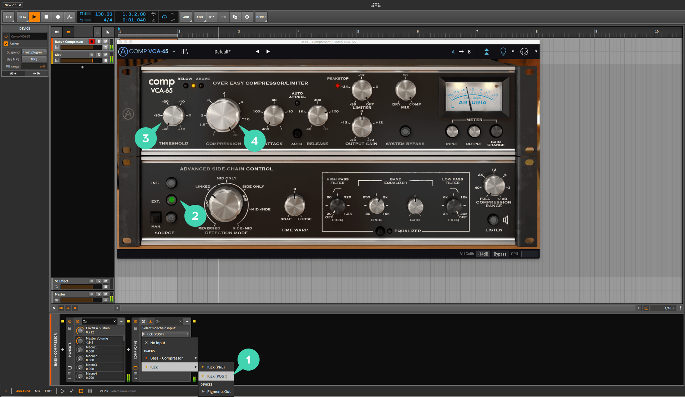Toggle the side-chain LISTEN button
This screenshot has width=685, height=397.
click(x=493, y=219)
